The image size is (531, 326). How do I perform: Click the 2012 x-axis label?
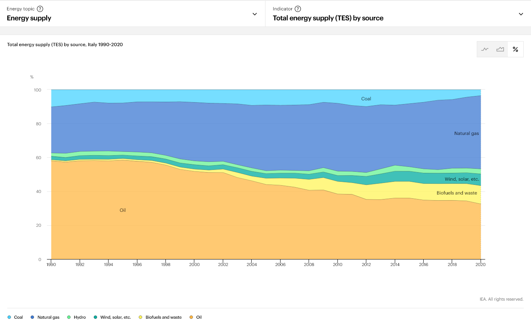coord(366,265)
